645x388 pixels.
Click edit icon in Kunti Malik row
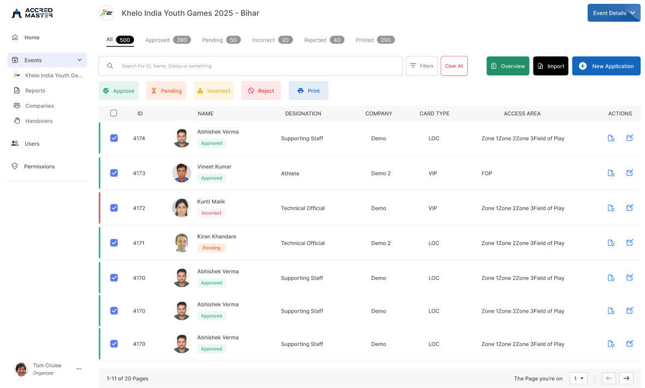click(629, 208)
